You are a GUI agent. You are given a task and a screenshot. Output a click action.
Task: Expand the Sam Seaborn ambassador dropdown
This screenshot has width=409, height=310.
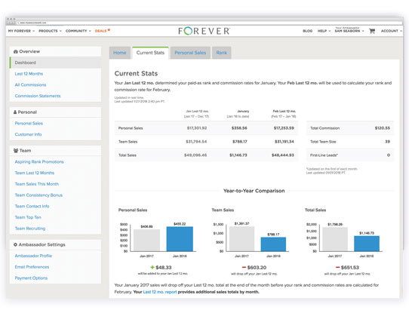pos(349,30)
